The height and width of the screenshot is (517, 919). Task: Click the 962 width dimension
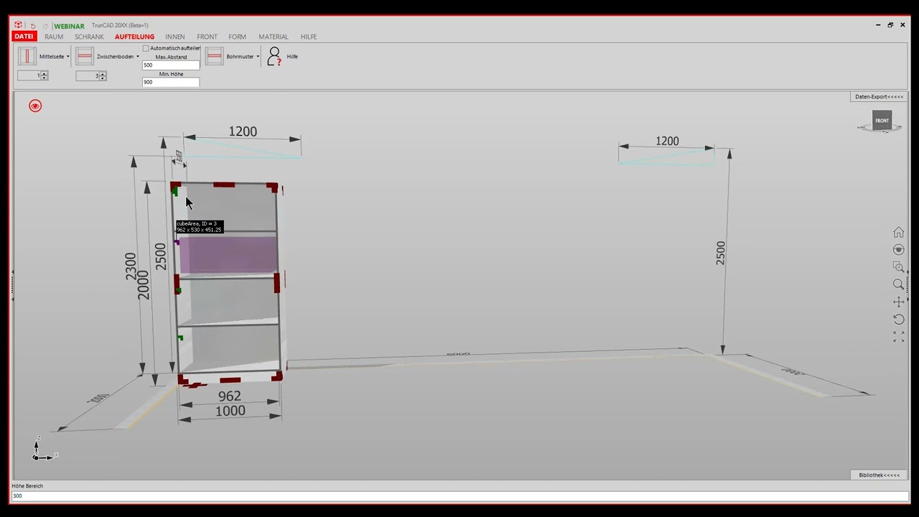click(x=230, y=396)
